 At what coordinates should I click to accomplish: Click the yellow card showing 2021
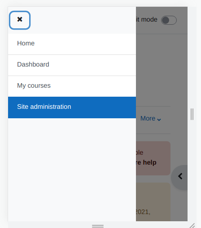pyautogui.click(x=153, y=202)
